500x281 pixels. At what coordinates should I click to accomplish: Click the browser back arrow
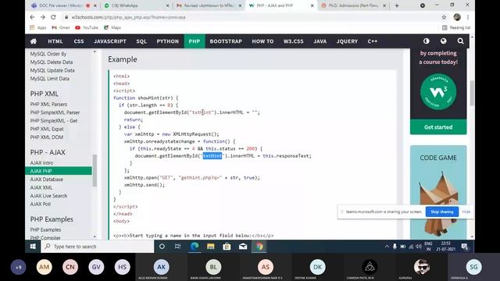point(32,17)
